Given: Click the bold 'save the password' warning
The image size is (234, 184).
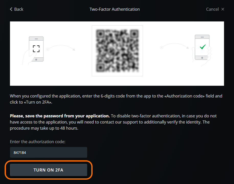Looking at the screenshot, I should 60,116.
